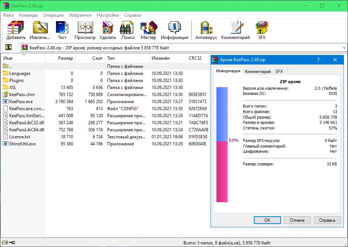Click the Удалить (Delete) toolbar icon
The image size is (348, 247).
click(x=107, y=27)
